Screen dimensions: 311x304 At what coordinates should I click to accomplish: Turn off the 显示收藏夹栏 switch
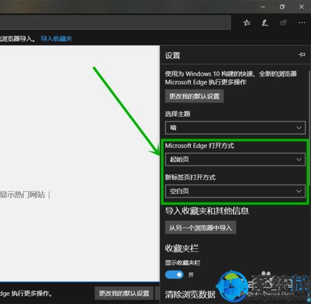174,275
